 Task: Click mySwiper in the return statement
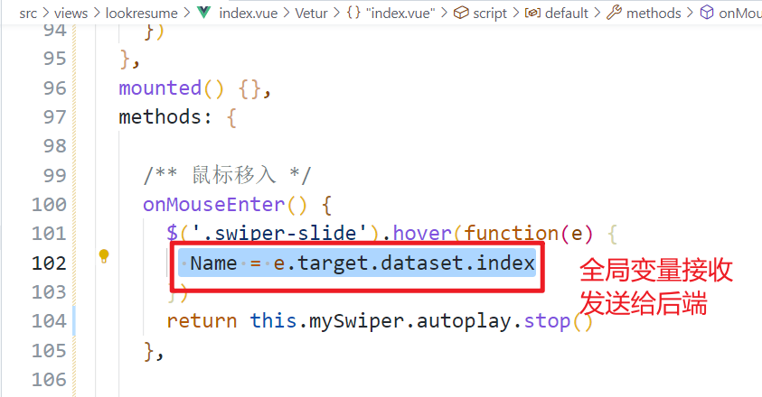pos(356,322)
